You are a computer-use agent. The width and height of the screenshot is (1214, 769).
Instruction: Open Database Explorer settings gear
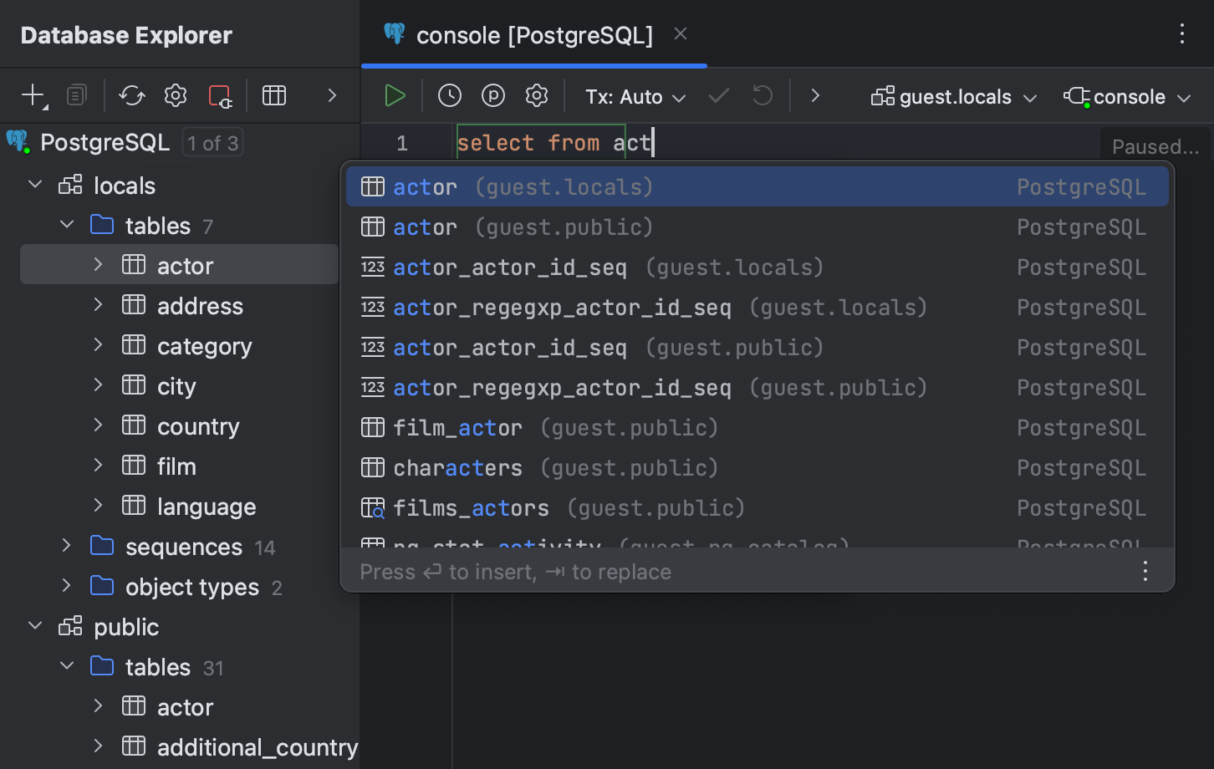tap(175, 95)
